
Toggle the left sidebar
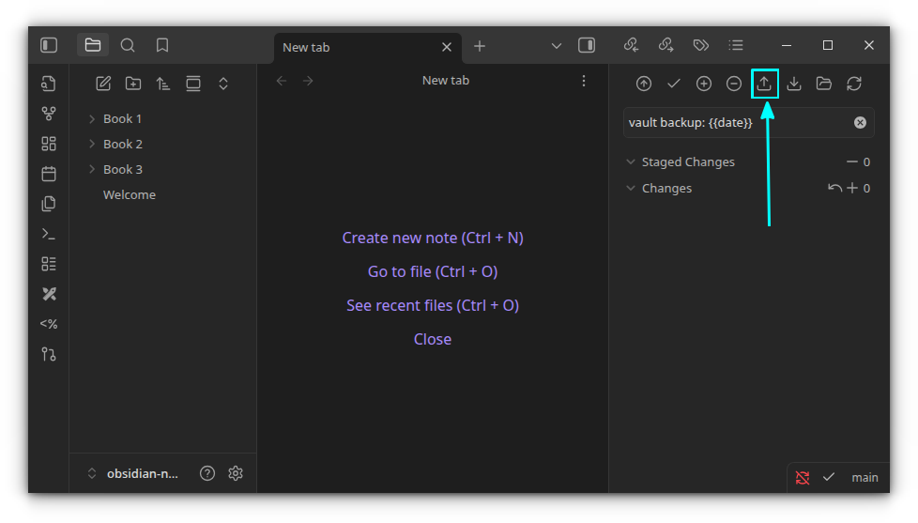pos(49,45)
